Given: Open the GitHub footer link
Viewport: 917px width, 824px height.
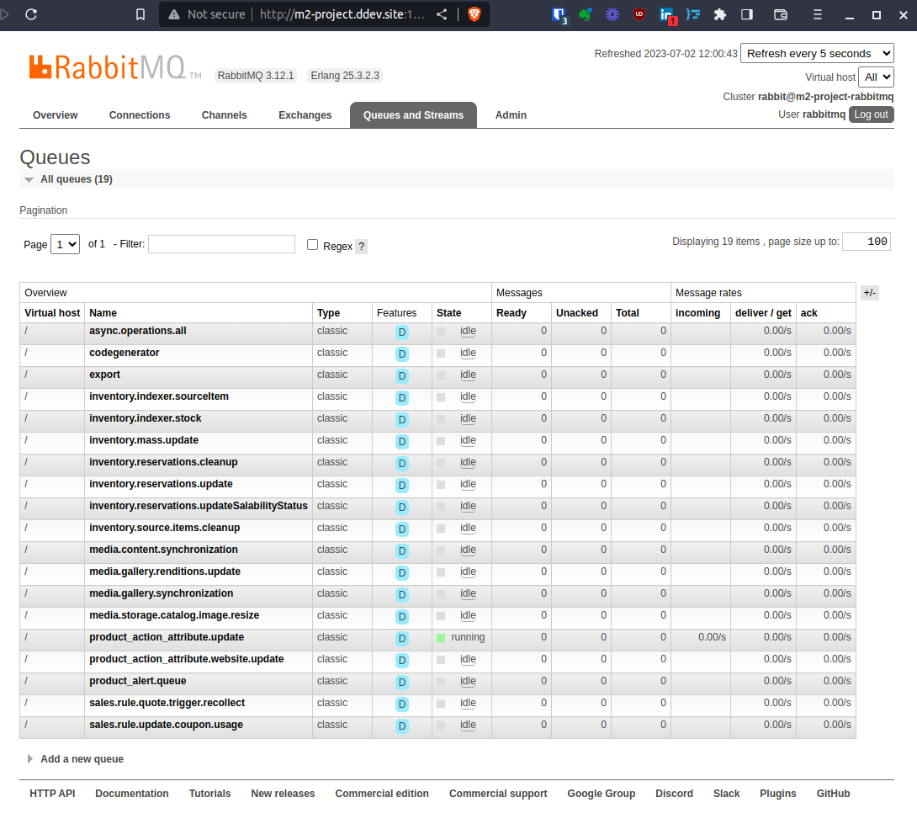Looking at the screenshot, I should point(834,794).
